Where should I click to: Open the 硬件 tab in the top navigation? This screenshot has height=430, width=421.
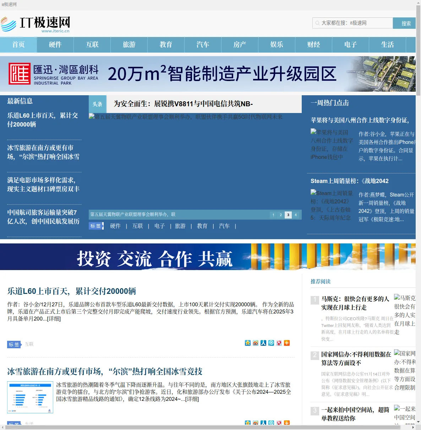click(x=55, y=44)
